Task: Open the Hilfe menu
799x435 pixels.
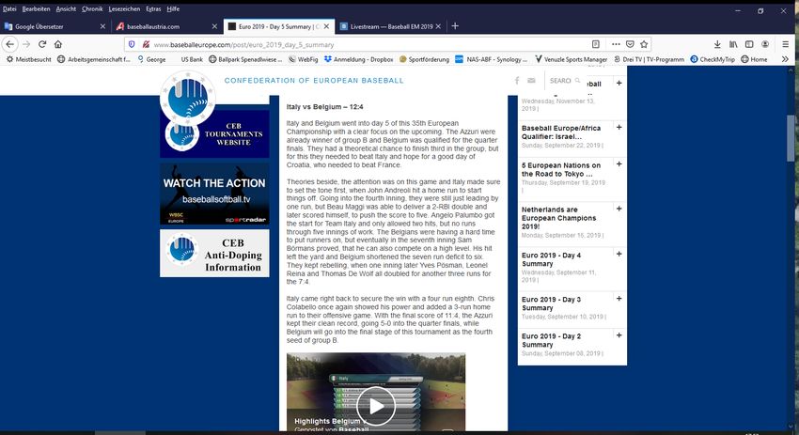Action: (x=173, y=8)
